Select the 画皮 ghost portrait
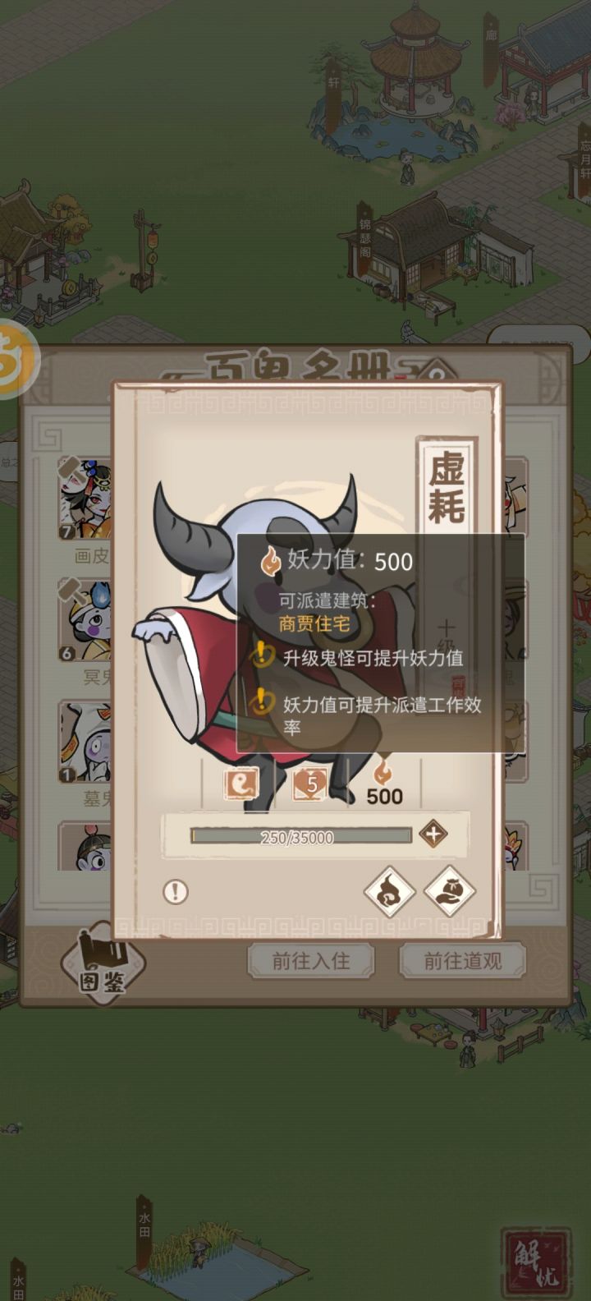The height and width of the screenshot is (1301, 591). tap(85, 499)
